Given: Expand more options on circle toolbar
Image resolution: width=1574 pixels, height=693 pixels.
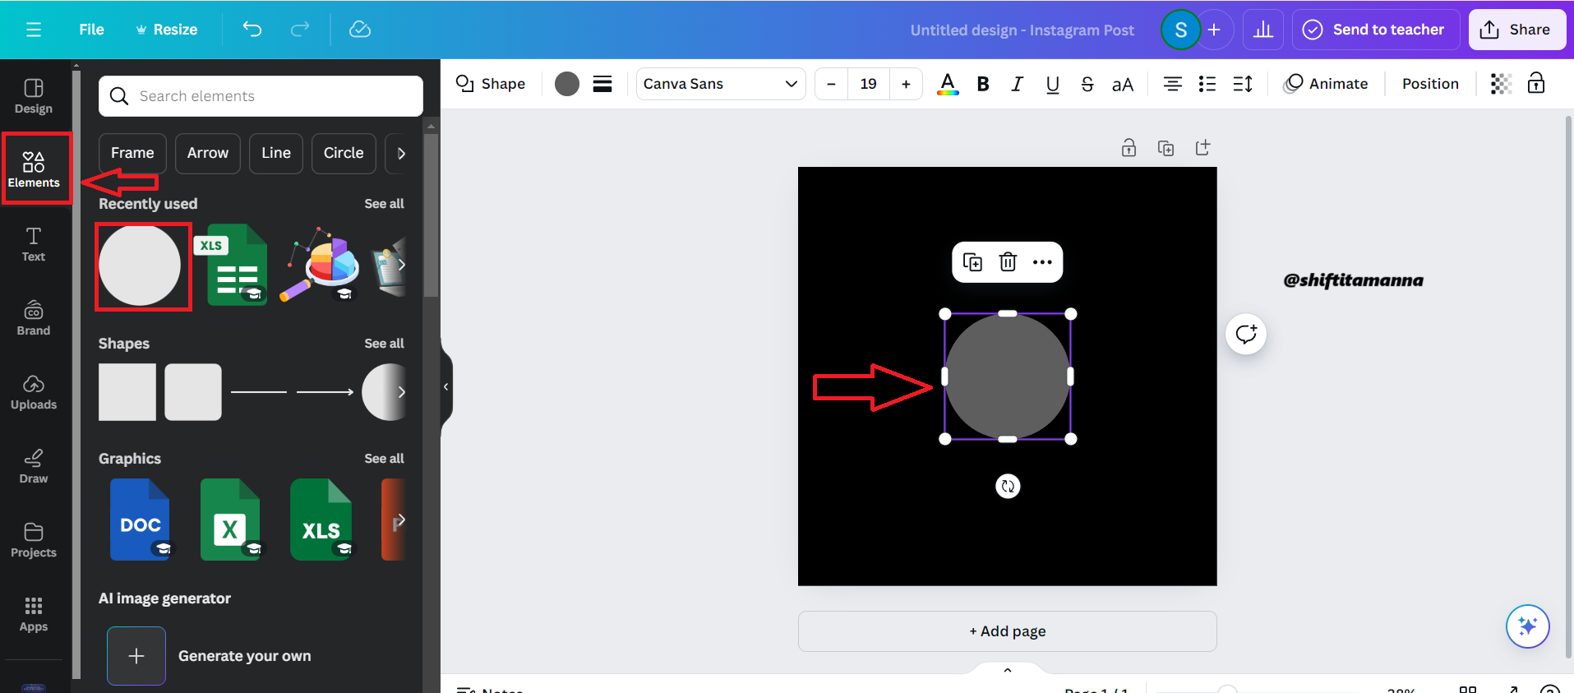Looking at the screenshot, I should click(x=1042, y=262).
